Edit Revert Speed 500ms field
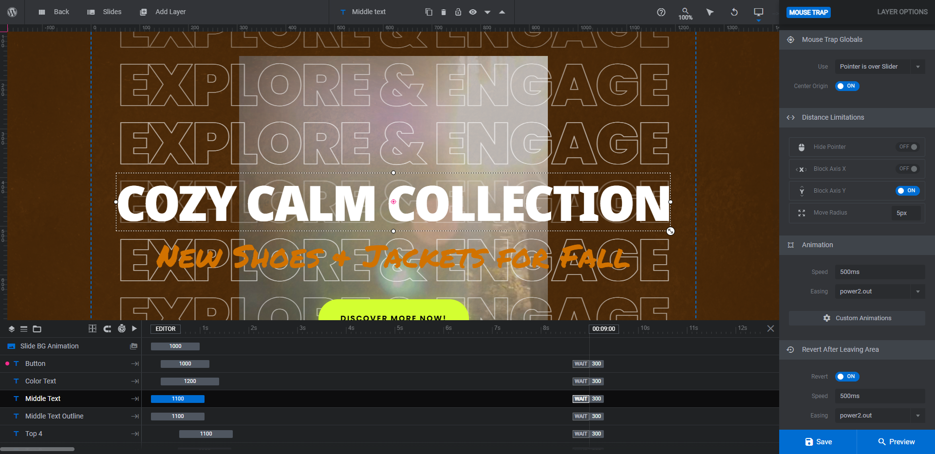This screenshot has width=935, height=454. point(880,396)
